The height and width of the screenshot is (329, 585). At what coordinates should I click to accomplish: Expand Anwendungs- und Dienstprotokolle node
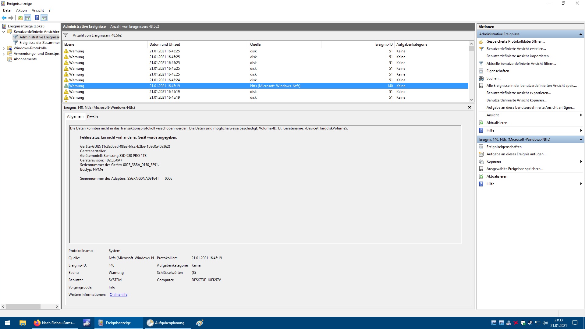click(x=4, y=54)
